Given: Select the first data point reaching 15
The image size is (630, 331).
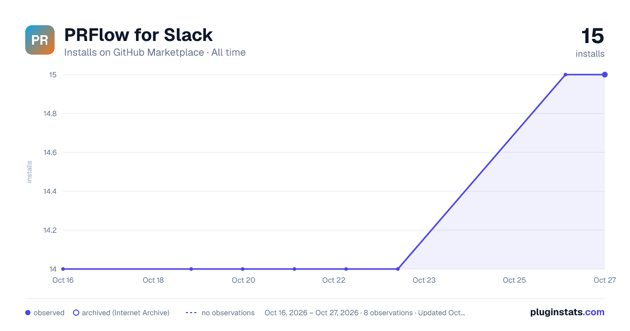Looking at the screenshot, I should pyautogui.click(x=565, y=75).
